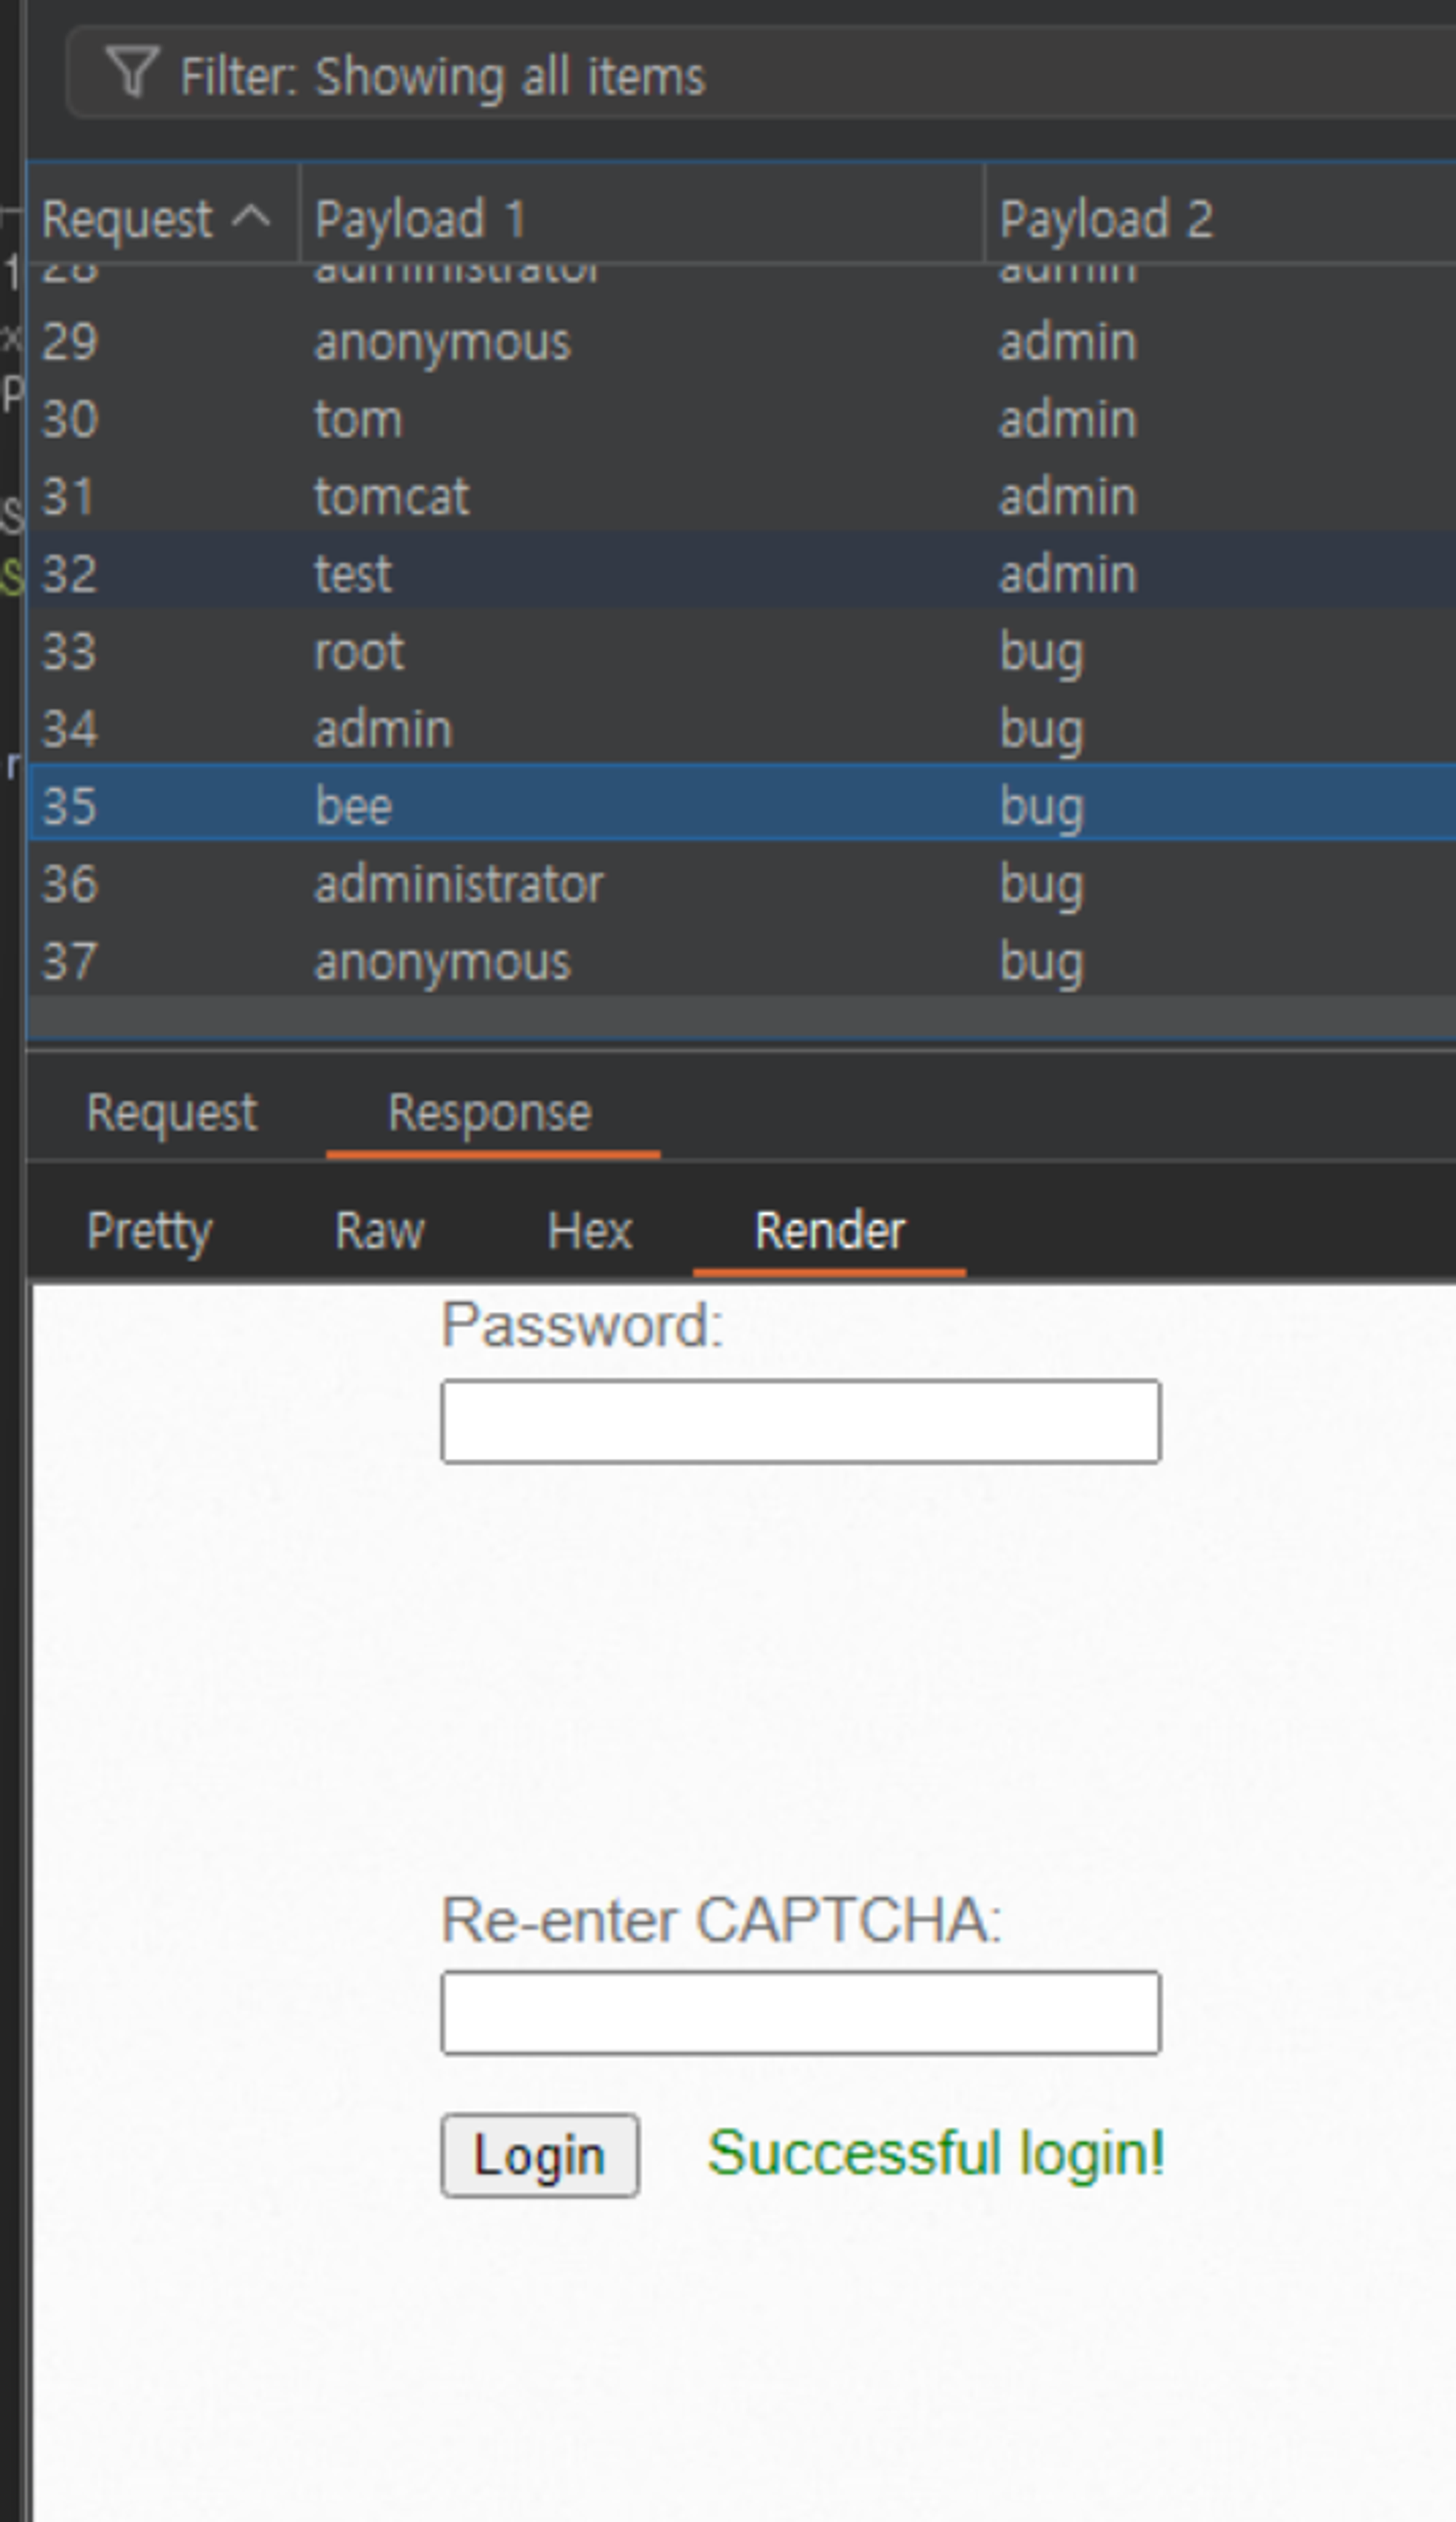Open the Hex view tab
This screenshot has height=2522, width=1456.
pos(590,1229)
